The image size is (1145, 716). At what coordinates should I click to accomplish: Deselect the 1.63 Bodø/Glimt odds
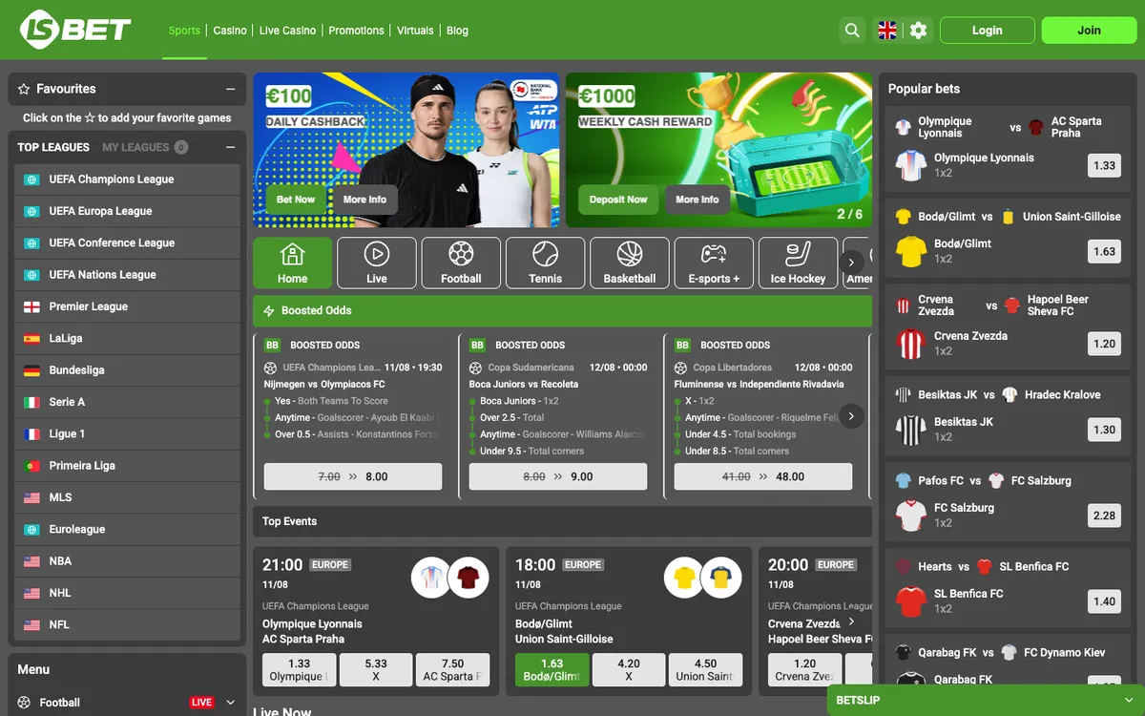tap(552, 669)
